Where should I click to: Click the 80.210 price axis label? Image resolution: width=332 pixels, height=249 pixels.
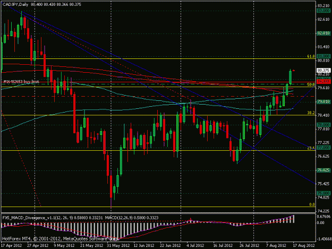tap(324, 74)
